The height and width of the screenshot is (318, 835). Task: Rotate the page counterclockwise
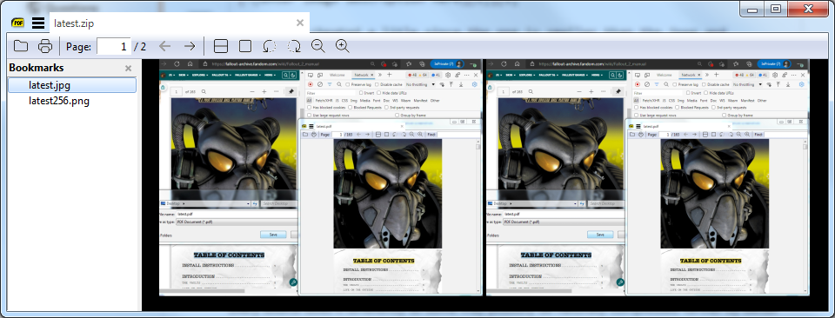click(270, 46)
